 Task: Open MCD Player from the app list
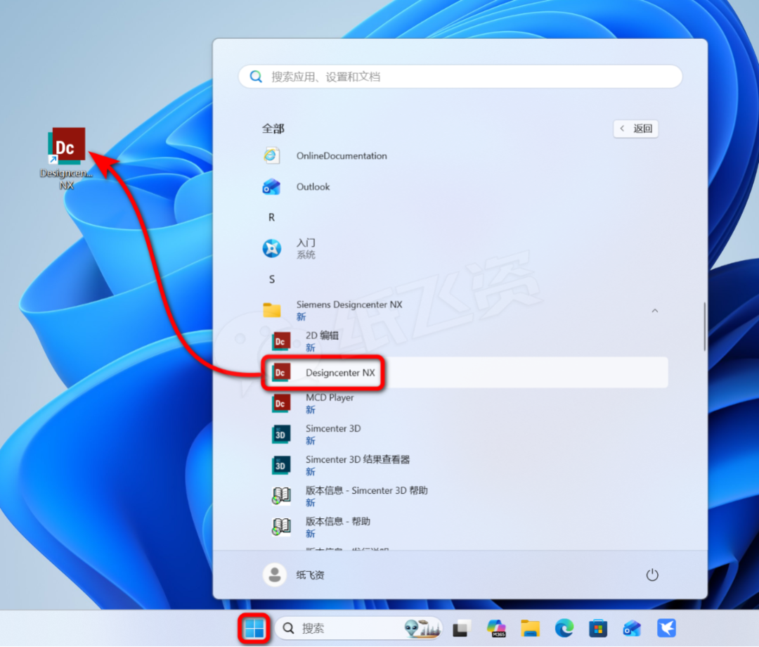(x=329, y=403)
